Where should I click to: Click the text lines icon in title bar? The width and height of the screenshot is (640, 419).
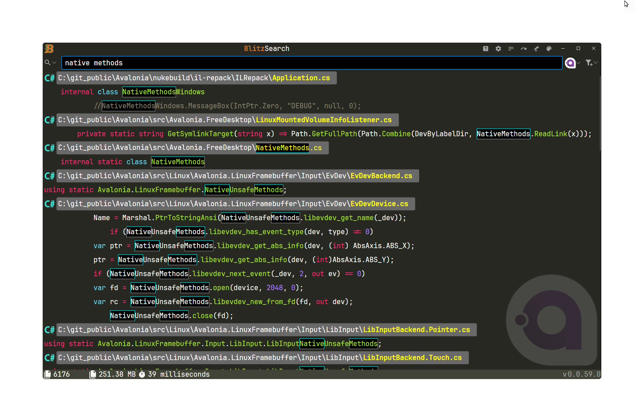tap(511, 49)
